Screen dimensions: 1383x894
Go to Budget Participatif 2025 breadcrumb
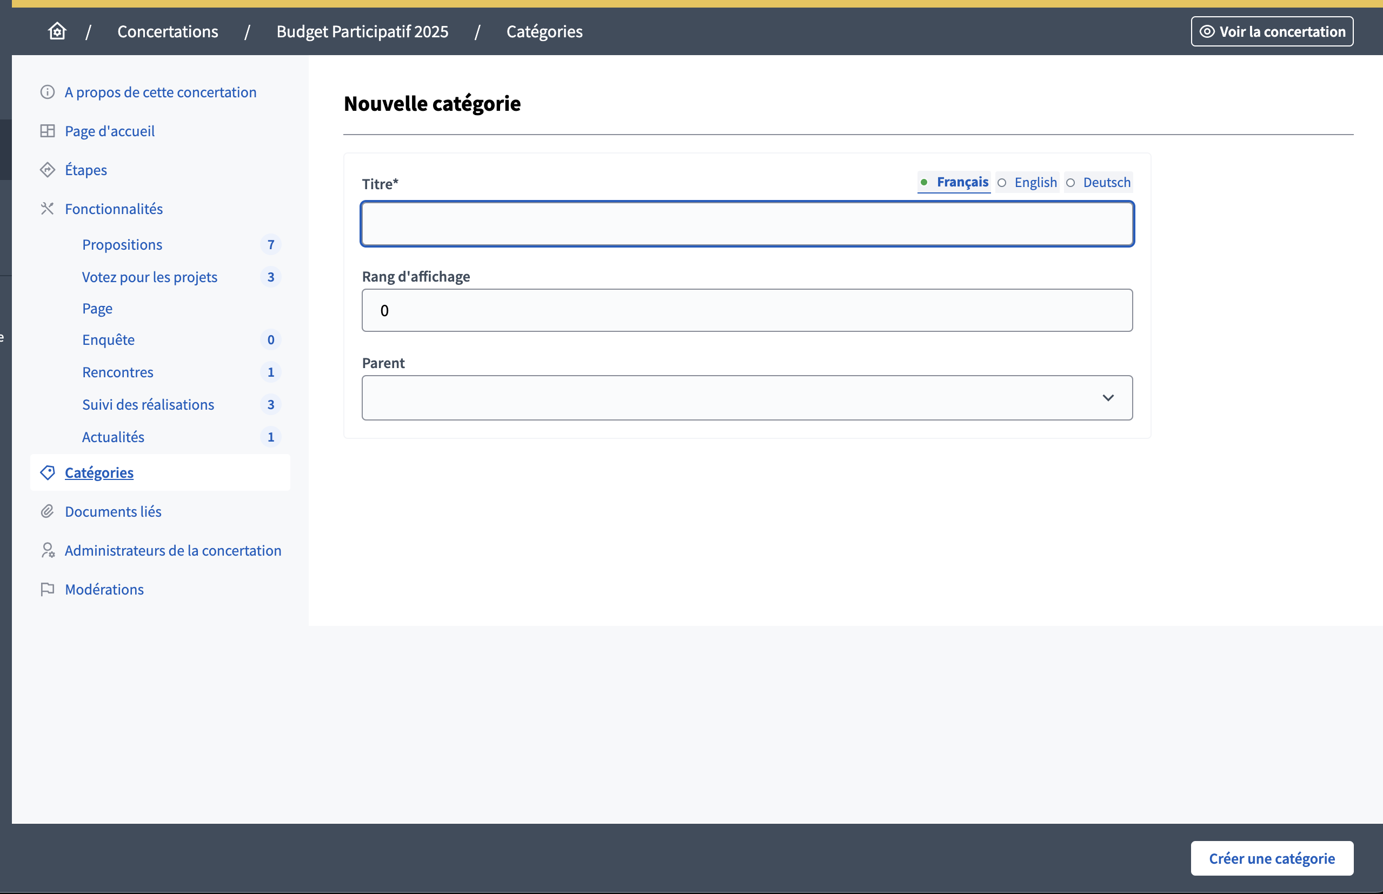click(362, 31)
